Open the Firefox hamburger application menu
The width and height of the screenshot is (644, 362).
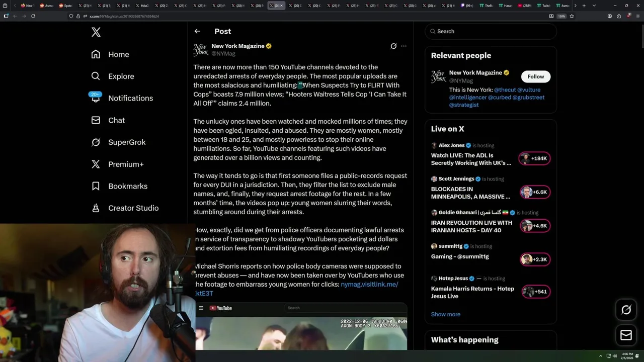tap(637, 16)
